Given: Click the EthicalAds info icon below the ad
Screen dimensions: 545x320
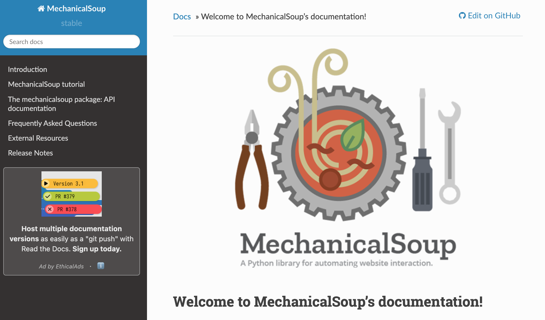Looking at the screenshot, I should pyautogui.click(x=101, y=266).
